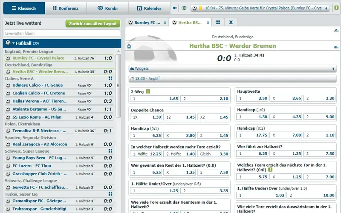Open the Kalender tab

pos(149,8)
